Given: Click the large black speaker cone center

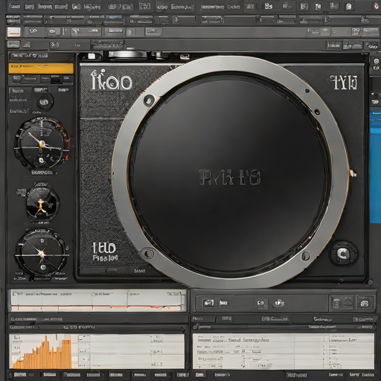Looking at the screenshot, I should (229, 176).
